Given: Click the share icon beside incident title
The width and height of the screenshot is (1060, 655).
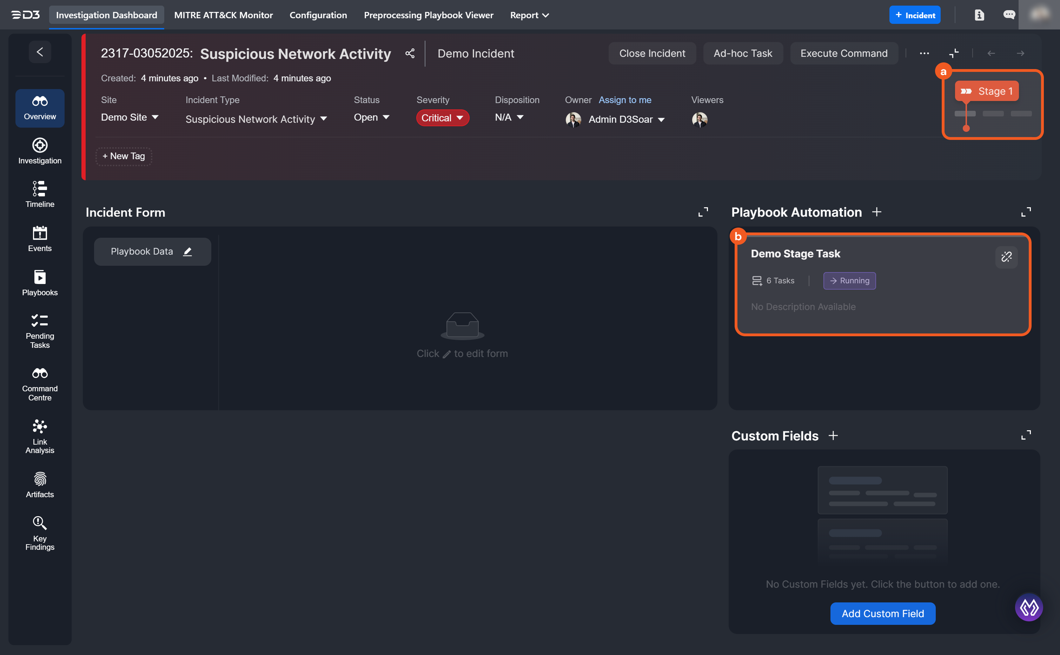Looking at the screenshot, I should click(410, 53).
